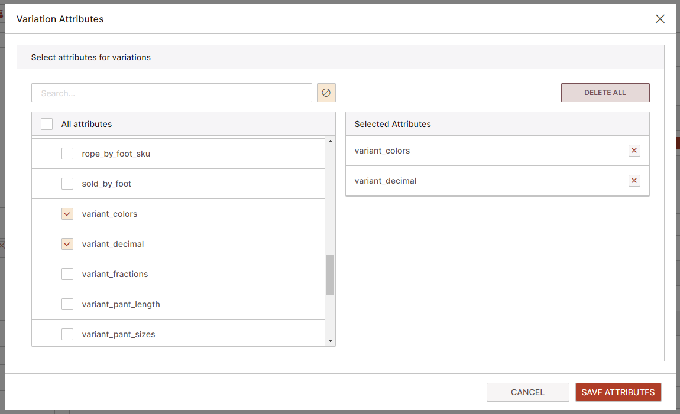Viewport: 680px width, 414px height.
Task: Check the variant_fractions checkbox
Action: pyautogui.click(x=67, y=273)
